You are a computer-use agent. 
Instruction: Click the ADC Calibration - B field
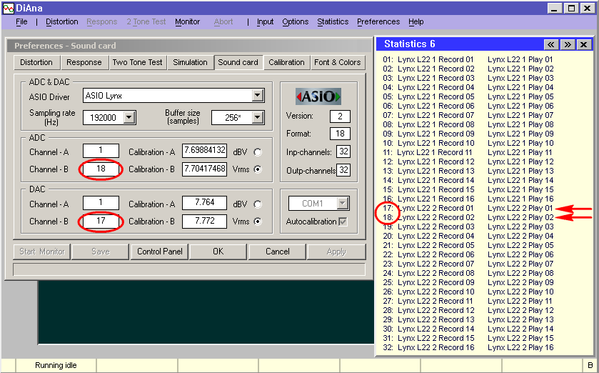(x=204, y=169)
